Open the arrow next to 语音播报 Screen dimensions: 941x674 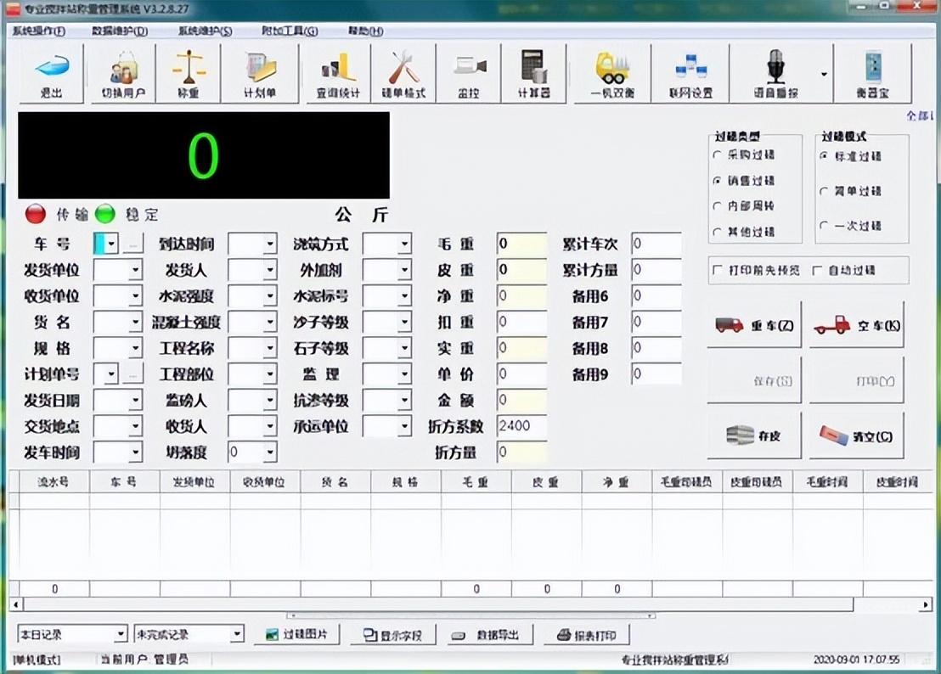coord(824,74)
